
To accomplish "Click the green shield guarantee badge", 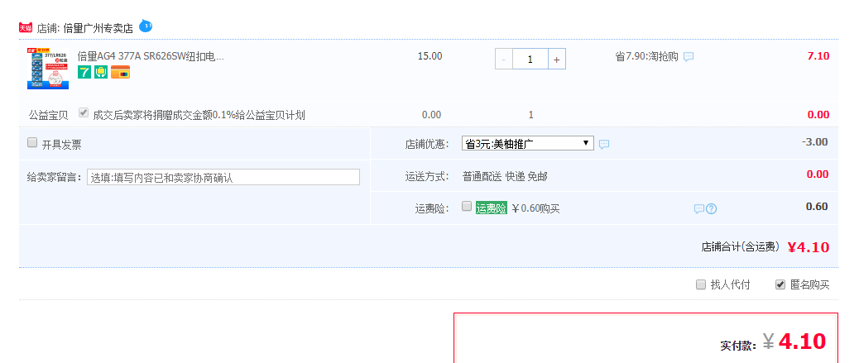I will 101,73.
